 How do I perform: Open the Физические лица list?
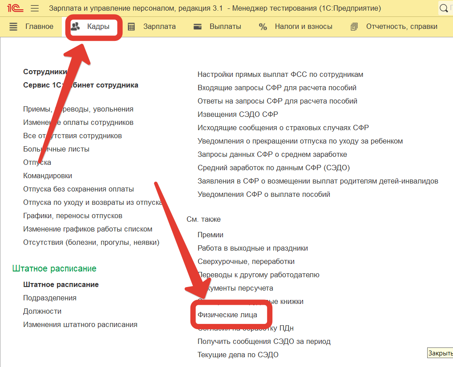(x=227, y=315)
